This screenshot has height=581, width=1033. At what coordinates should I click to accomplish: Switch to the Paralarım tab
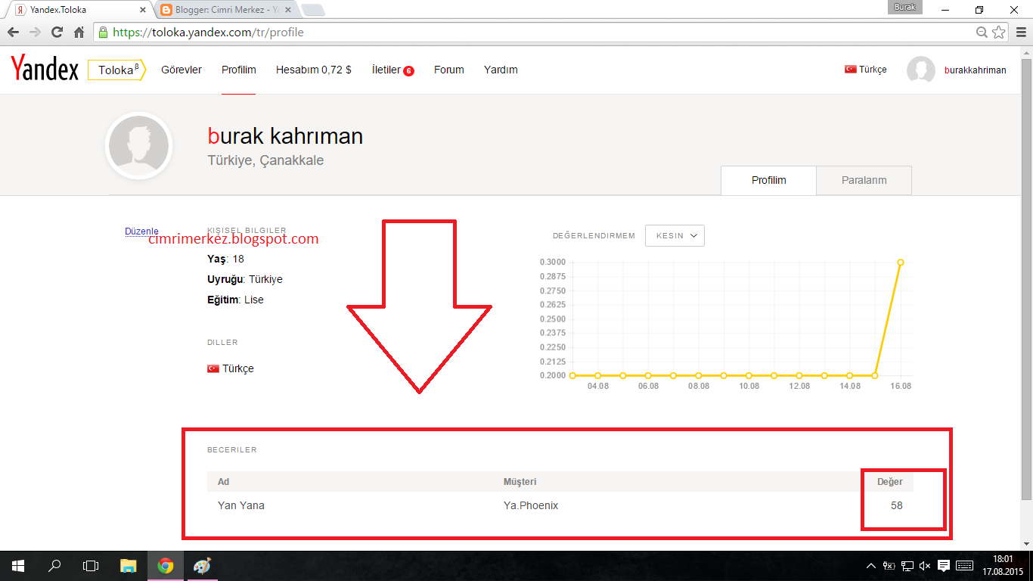(864, 181)
